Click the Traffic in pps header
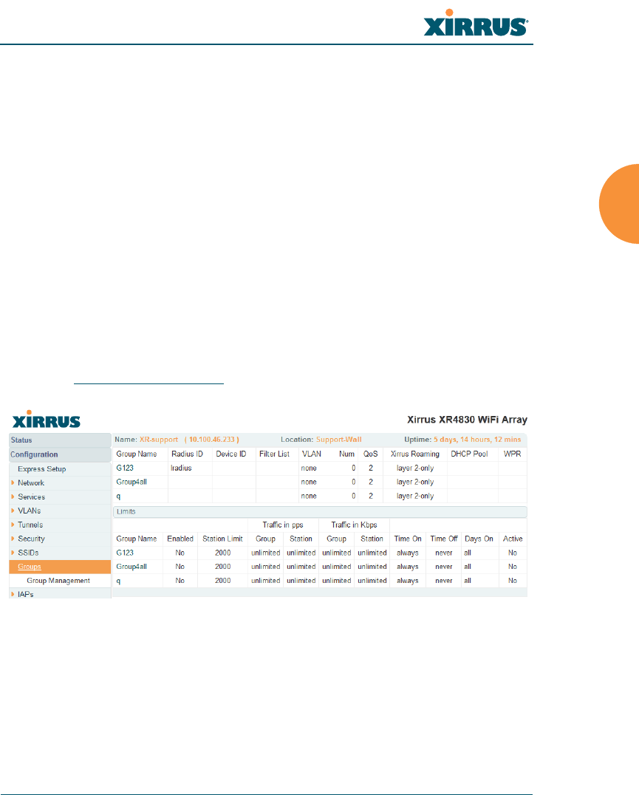This screenshot has height=795, width=639. click(283, 525)
